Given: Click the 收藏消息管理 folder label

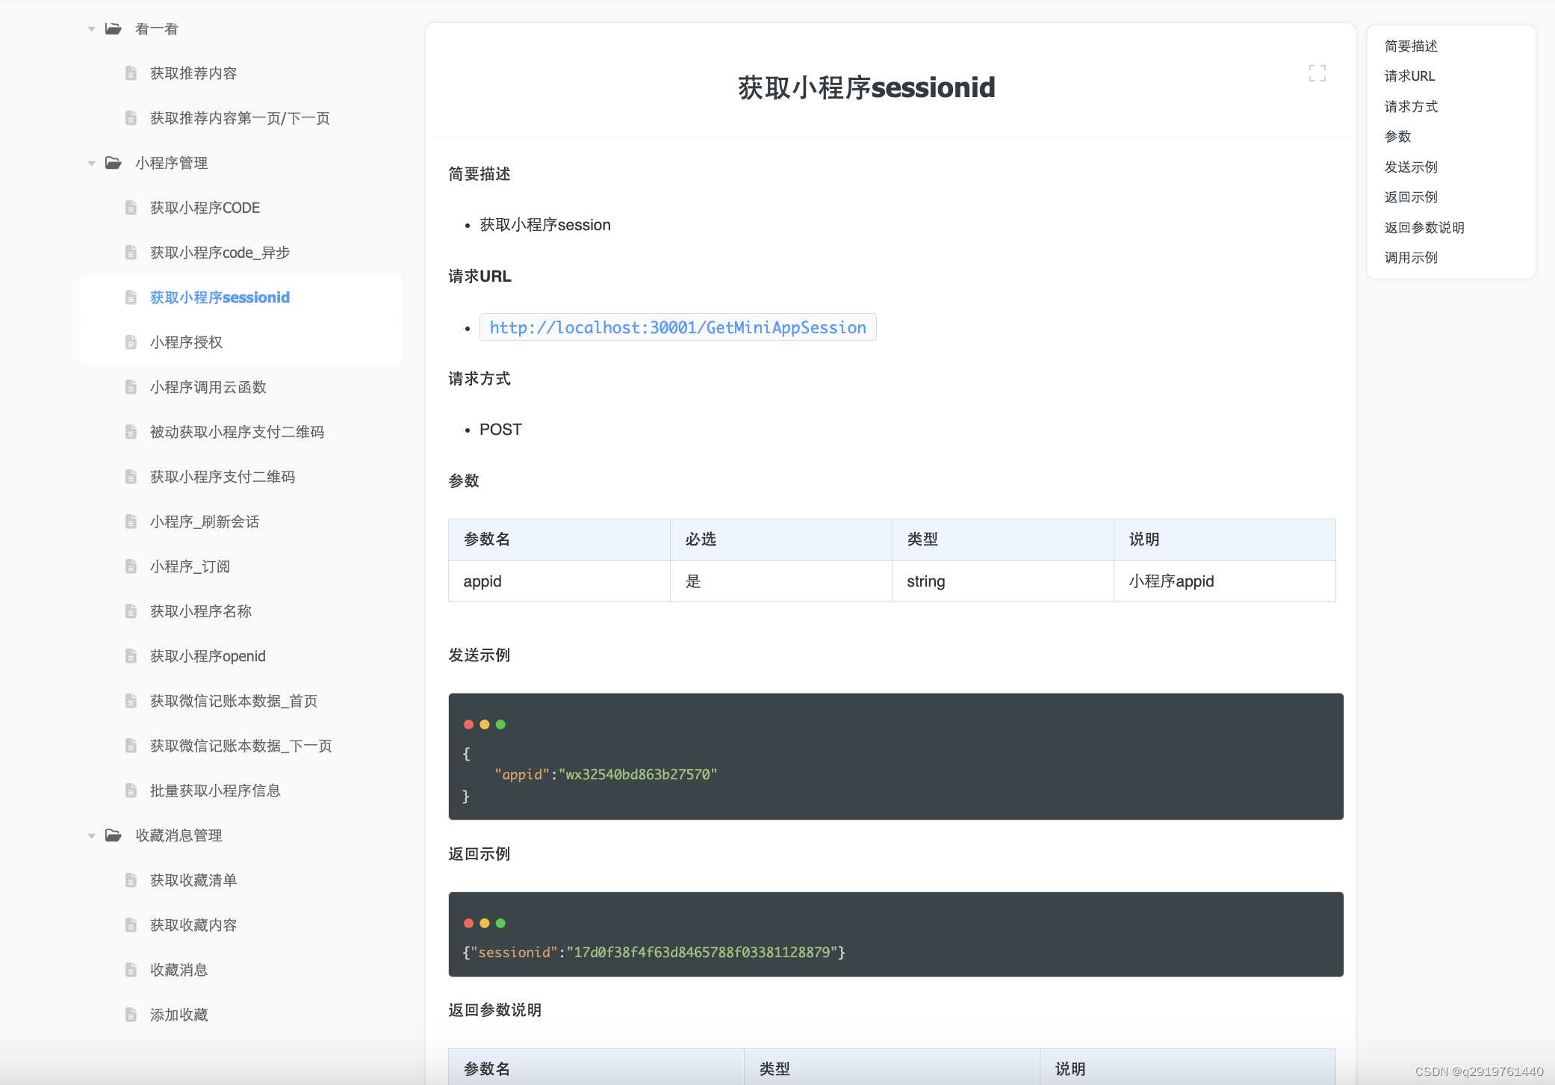Looking at the screenshot, I should 179,835.
